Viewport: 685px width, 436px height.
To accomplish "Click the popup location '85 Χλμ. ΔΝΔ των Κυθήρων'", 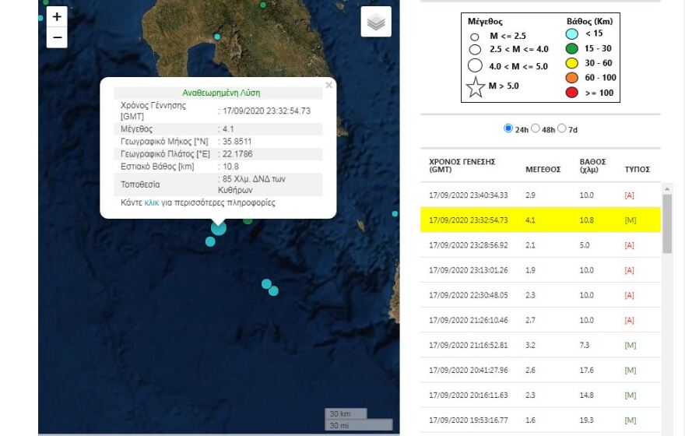I will tap(251, 185).
